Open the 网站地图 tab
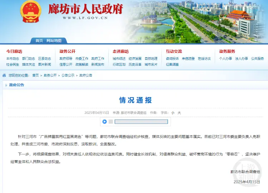 54,40
